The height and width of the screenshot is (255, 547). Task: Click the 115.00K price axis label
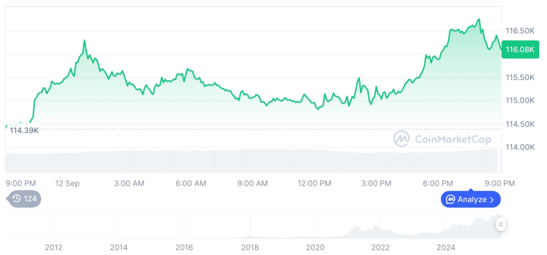519,100
